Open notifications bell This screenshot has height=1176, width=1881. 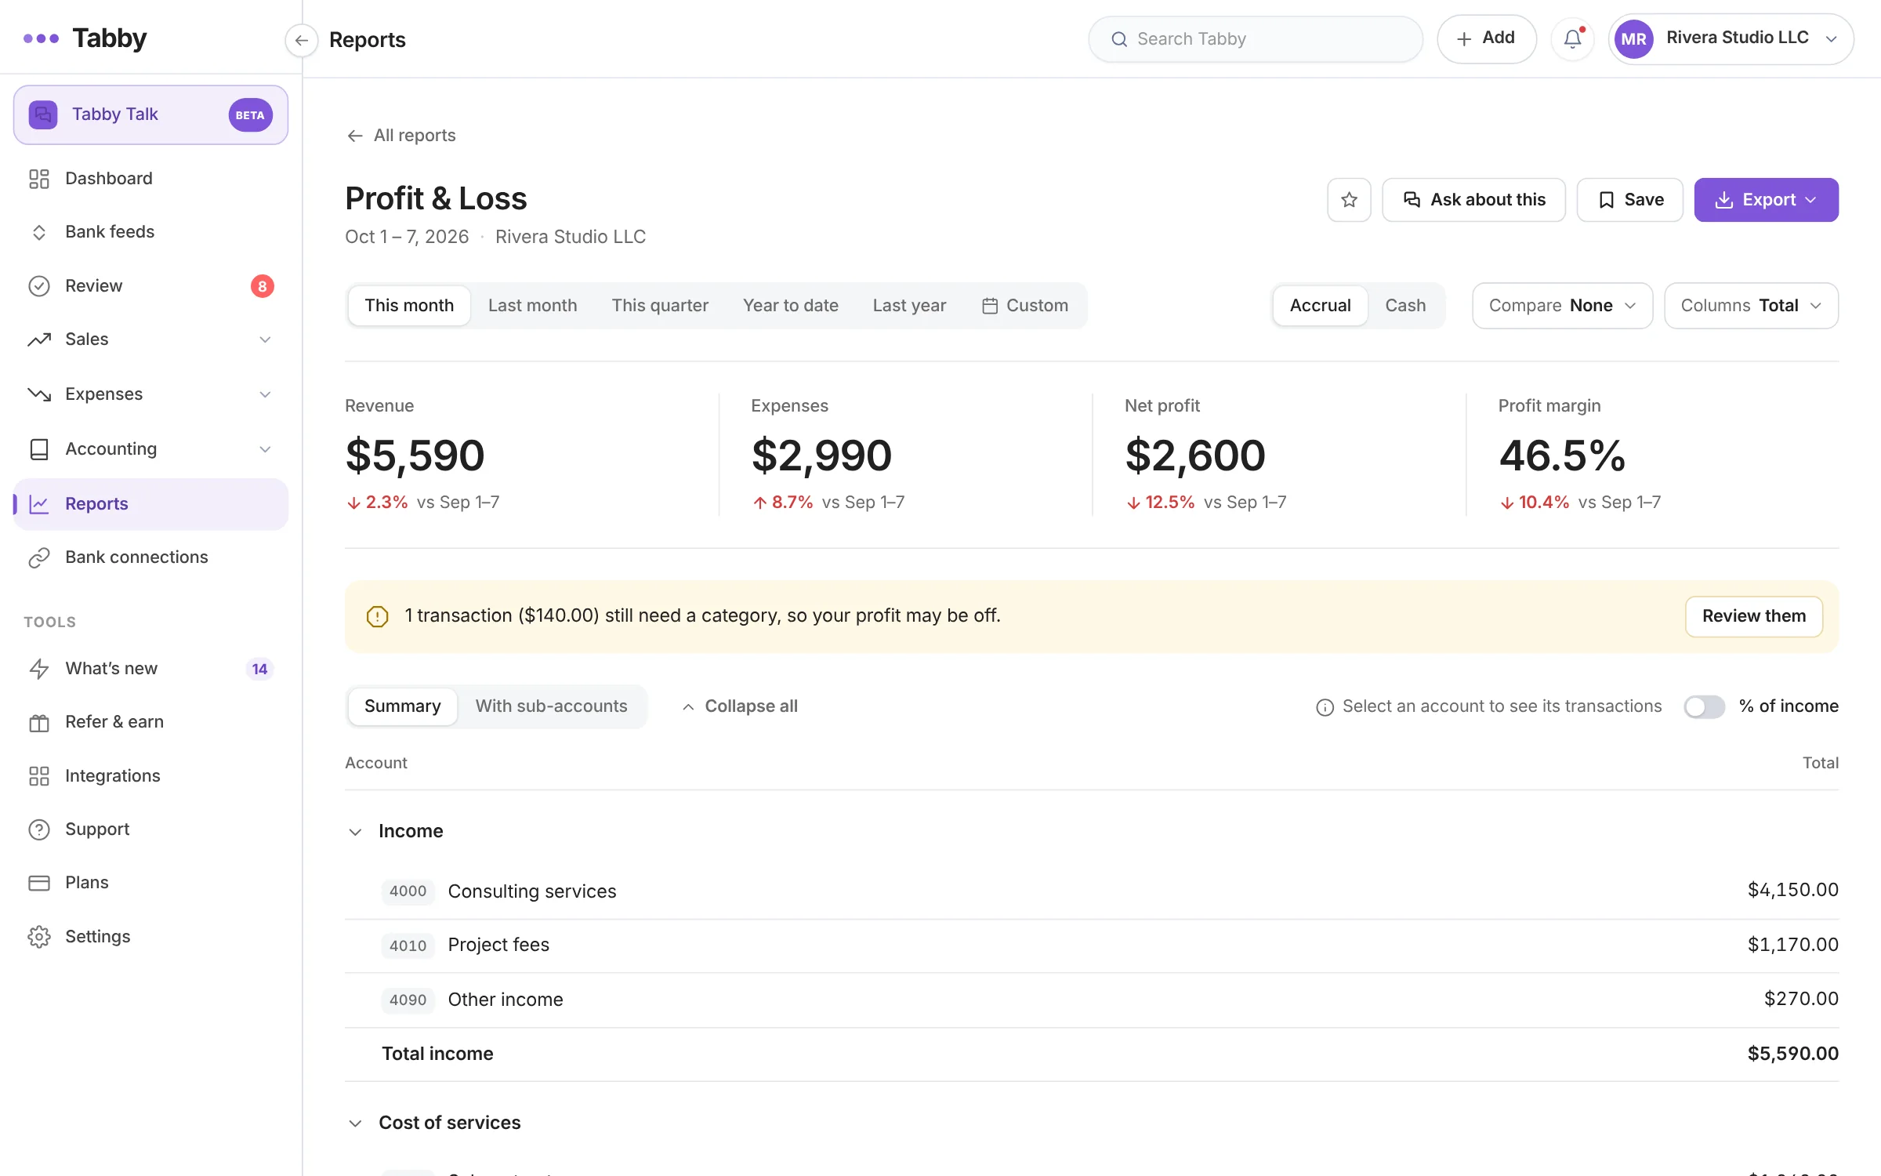(x=1573, y=38)
